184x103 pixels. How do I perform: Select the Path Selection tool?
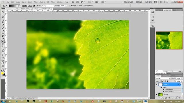coord(3,55)
